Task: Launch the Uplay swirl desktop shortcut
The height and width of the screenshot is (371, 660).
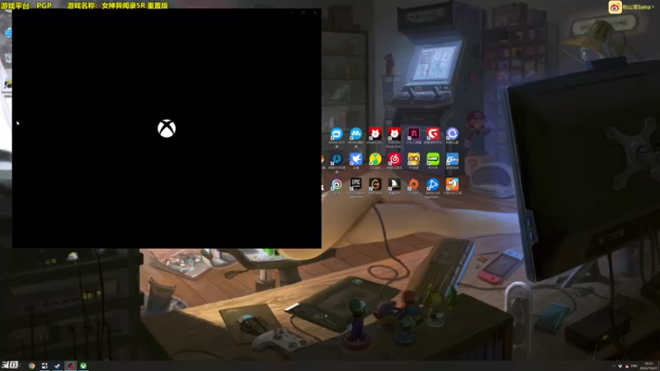Action: click(337, 184)
